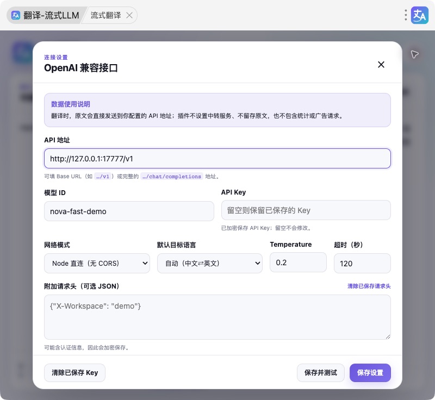Viewport: 435px width, 400px height.
Task: Focus the API 地址 input field
Action: [x=217, y=159]
